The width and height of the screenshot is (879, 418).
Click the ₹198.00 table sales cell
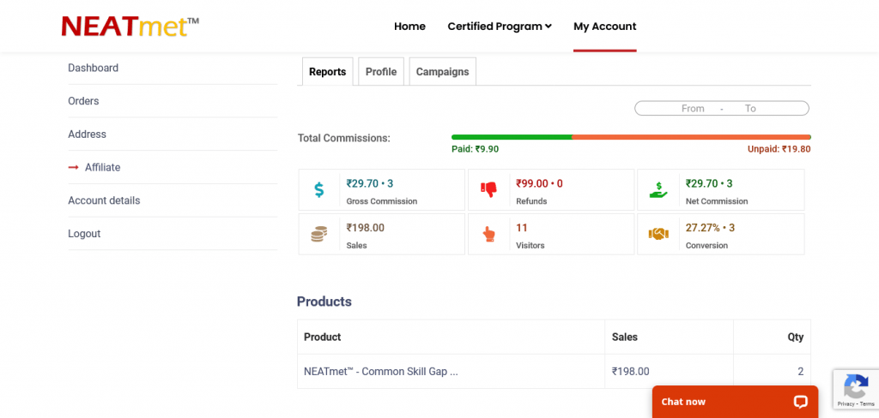pos(631,371)
